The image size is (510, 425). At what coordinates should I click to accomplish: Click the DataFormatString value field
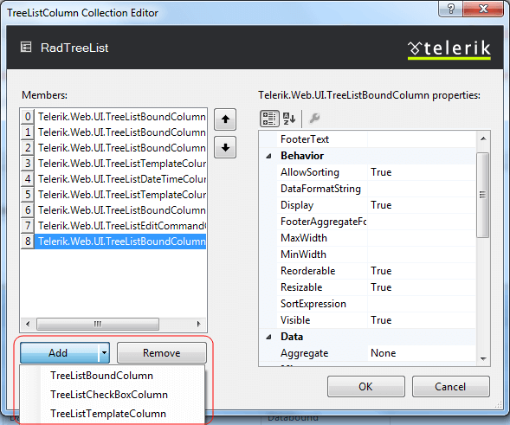pyautogui.click(x=422, y=189)
